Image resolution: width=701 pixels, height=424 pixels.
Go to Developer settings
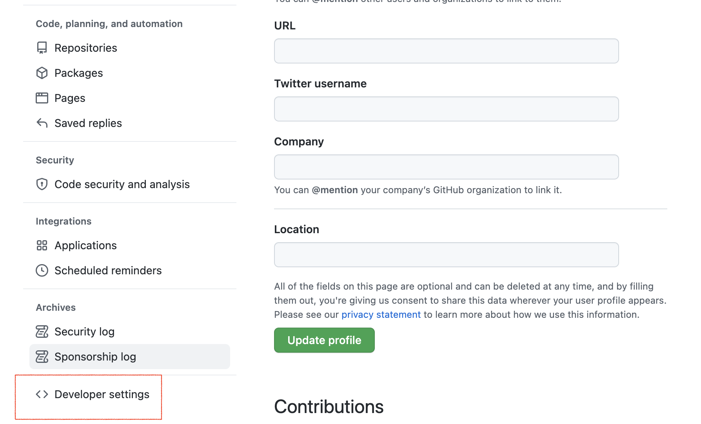pos(102,394)
